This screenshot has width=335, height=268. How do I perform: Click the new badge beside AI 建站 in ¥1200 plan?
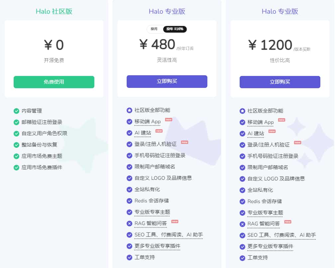tap(272, 132)
